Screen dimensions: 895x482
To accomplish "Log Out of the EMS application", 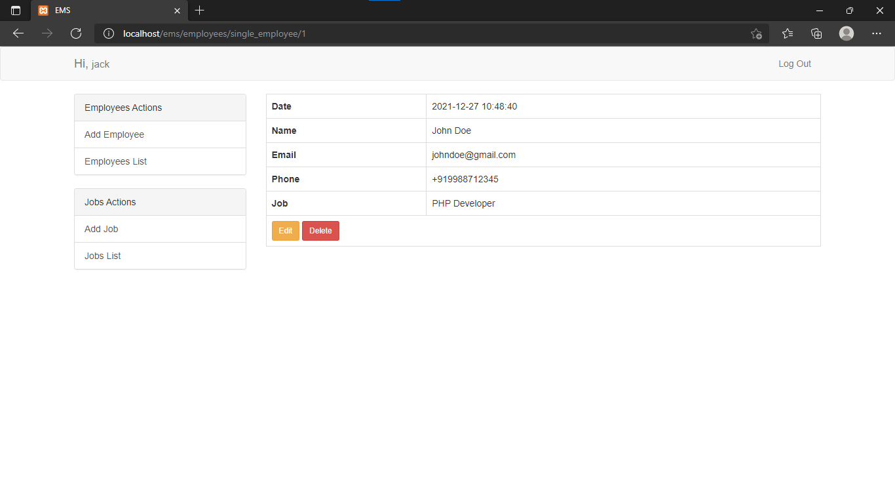I will click(x=794, y=64).
